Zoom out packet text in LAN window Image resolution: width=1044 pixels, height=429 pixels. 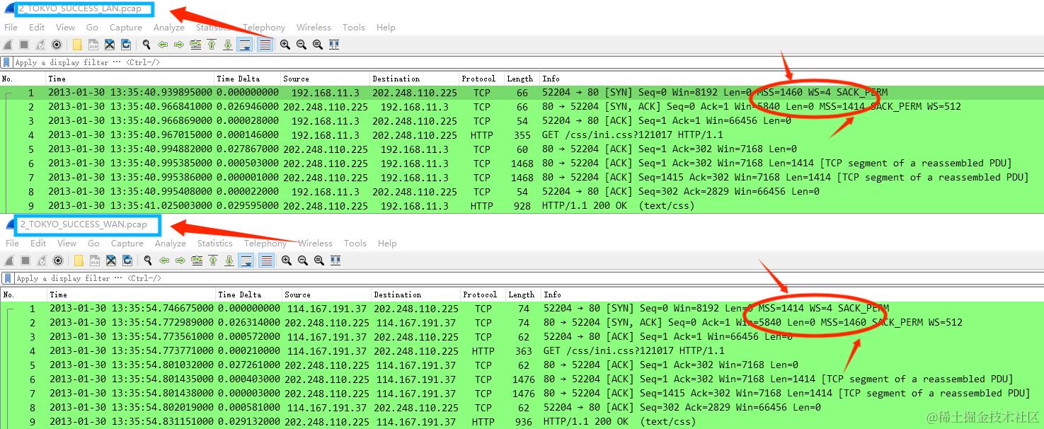pos(302,45)
